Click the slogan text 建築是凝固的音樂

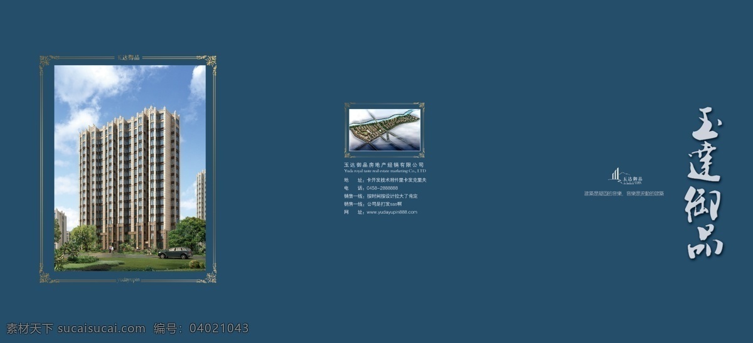click(602, 194)
